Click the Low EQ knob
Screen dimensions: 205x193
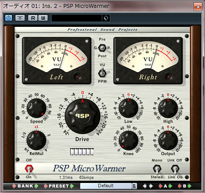pyautogui.click(x=128, y=108)
